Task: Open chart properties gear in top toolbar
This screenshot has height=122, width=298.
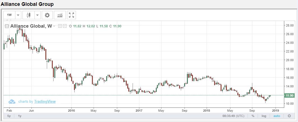Action: (47, 15)
